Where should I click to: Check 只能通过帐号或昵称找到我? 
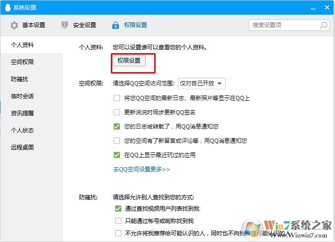(x=118, y=221)
